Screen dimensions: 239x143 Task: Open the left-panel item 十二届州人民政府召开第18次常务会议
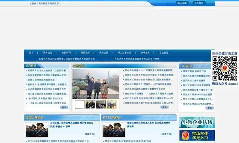tap(47, 103)
